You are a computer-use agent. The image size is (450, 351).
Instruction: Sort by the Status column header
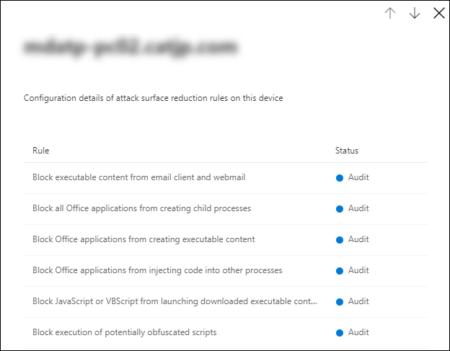point(347,151)
